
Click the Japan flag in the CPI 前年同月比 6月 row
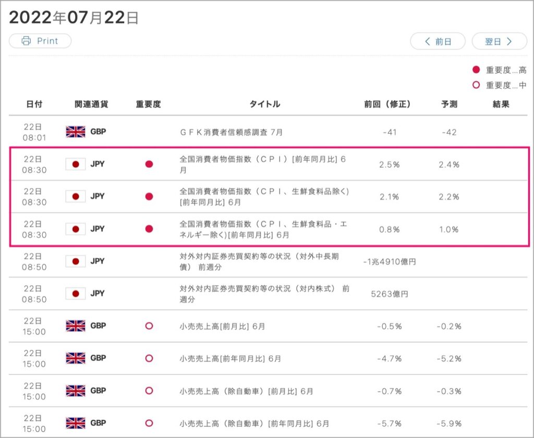[76, 164]
